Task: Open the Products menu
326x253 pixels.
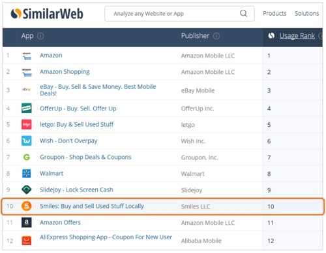Action: point(274,14)
